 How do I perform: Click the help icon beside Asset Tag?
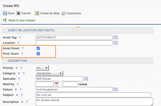coord(20,38)
